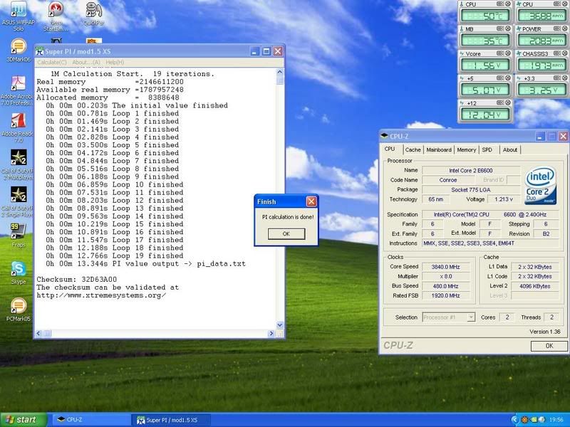Click round X icon on POWER fan widget
570x427 pixels.
(x=565, y=28)
